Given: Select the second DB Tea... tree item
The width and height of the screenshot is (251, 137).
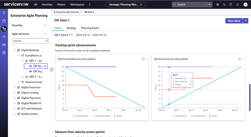Looking at the screenshot, I should pyautogui.click(x=38, y=72).
